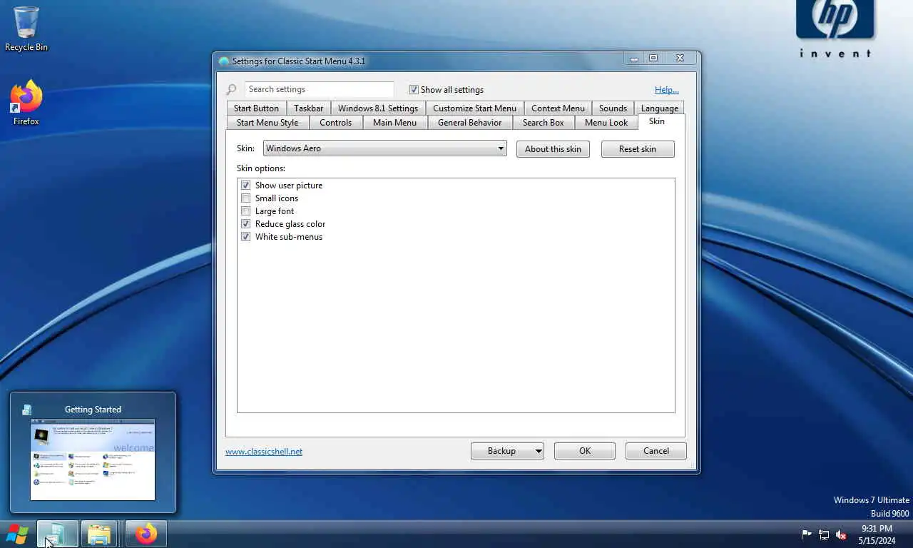Click the search magnifier icon in settings
This screenshot has height=548, width=913.
231,90
